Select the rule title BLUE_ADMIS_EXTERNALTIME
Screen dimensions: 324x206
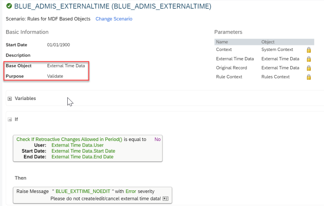pos(113,6)
